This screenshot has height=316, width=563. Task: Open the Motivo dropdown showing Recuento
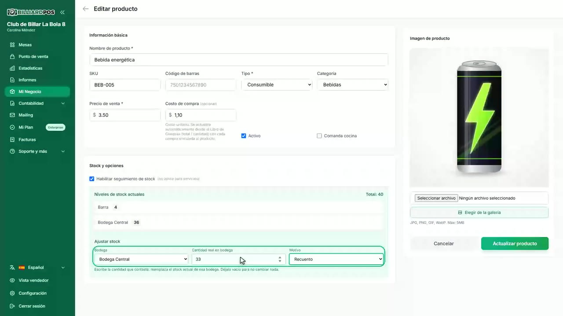click(x=336, y=259)
